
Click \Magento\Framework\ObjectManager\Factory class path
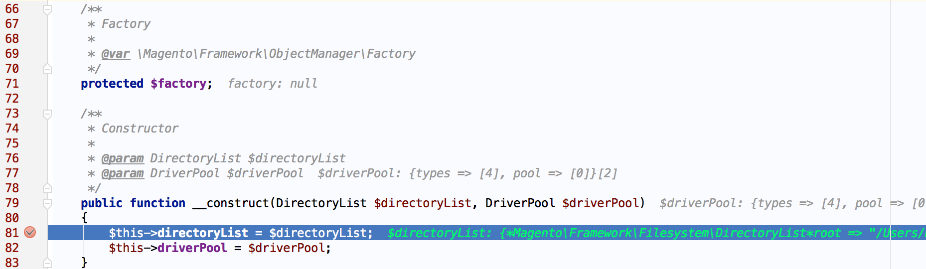[x=277, y=54]
